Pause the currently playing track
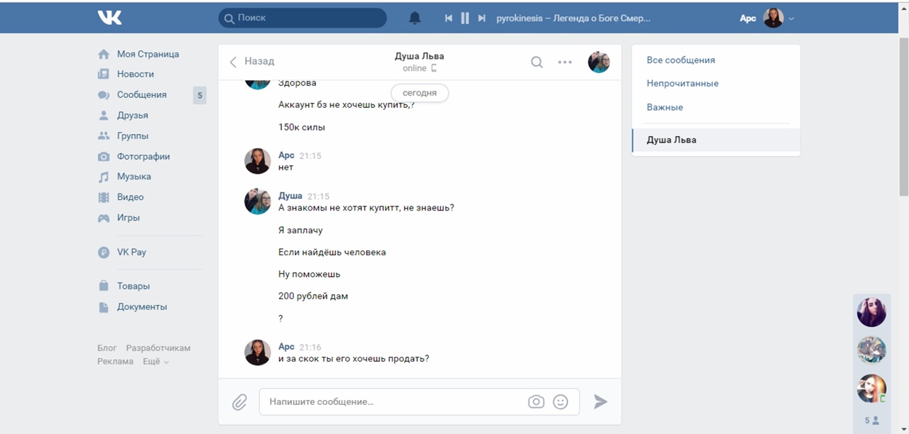 pos(465,18)
